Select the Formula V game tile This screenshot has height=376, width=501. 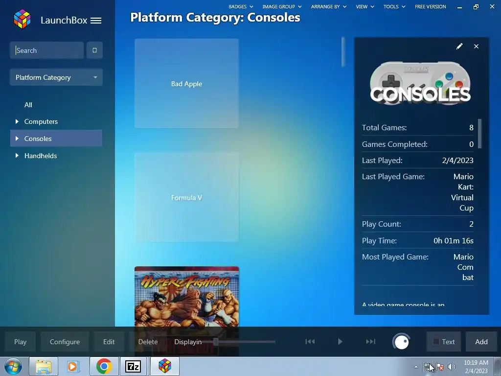point(186,197)
